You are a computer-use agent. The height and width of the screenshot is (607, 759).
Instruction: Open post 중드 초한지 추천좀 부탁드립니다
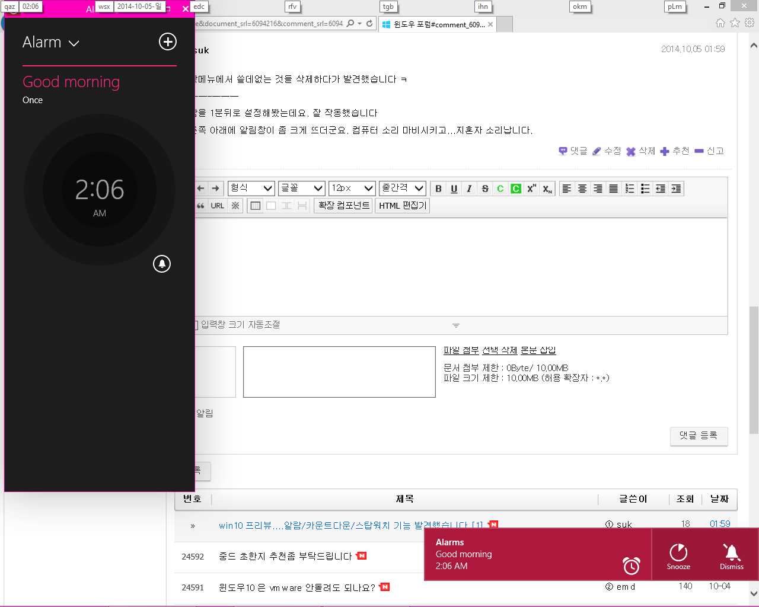[285, 557]
